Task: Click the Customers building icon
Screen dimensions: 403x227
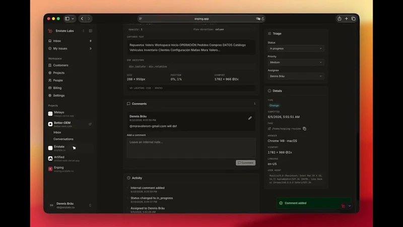Action: click(x=50, y=66)
